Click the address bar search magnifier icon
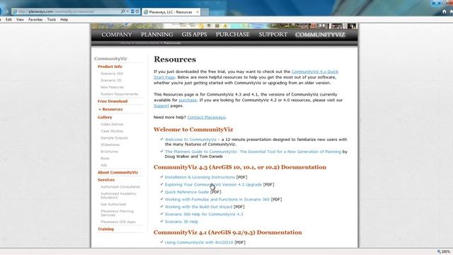This screenshot has width=453, height=255. click(122, 11)
